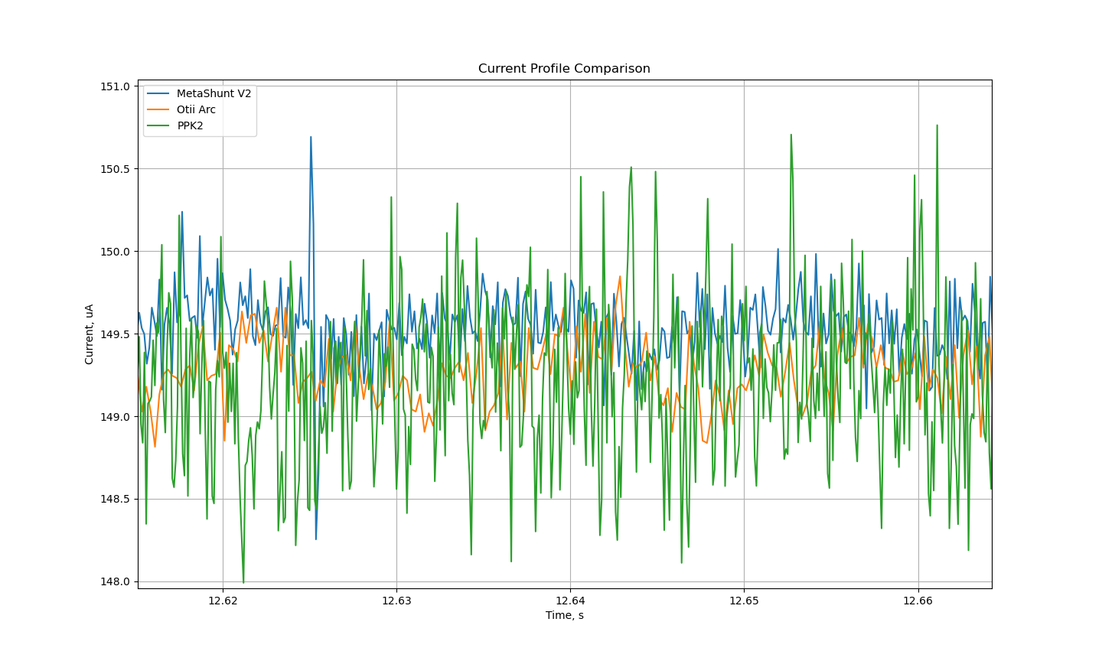Click the 12.62 x-axis tick label
Screen dimensions: 1102x661
(x=223, y=601)
